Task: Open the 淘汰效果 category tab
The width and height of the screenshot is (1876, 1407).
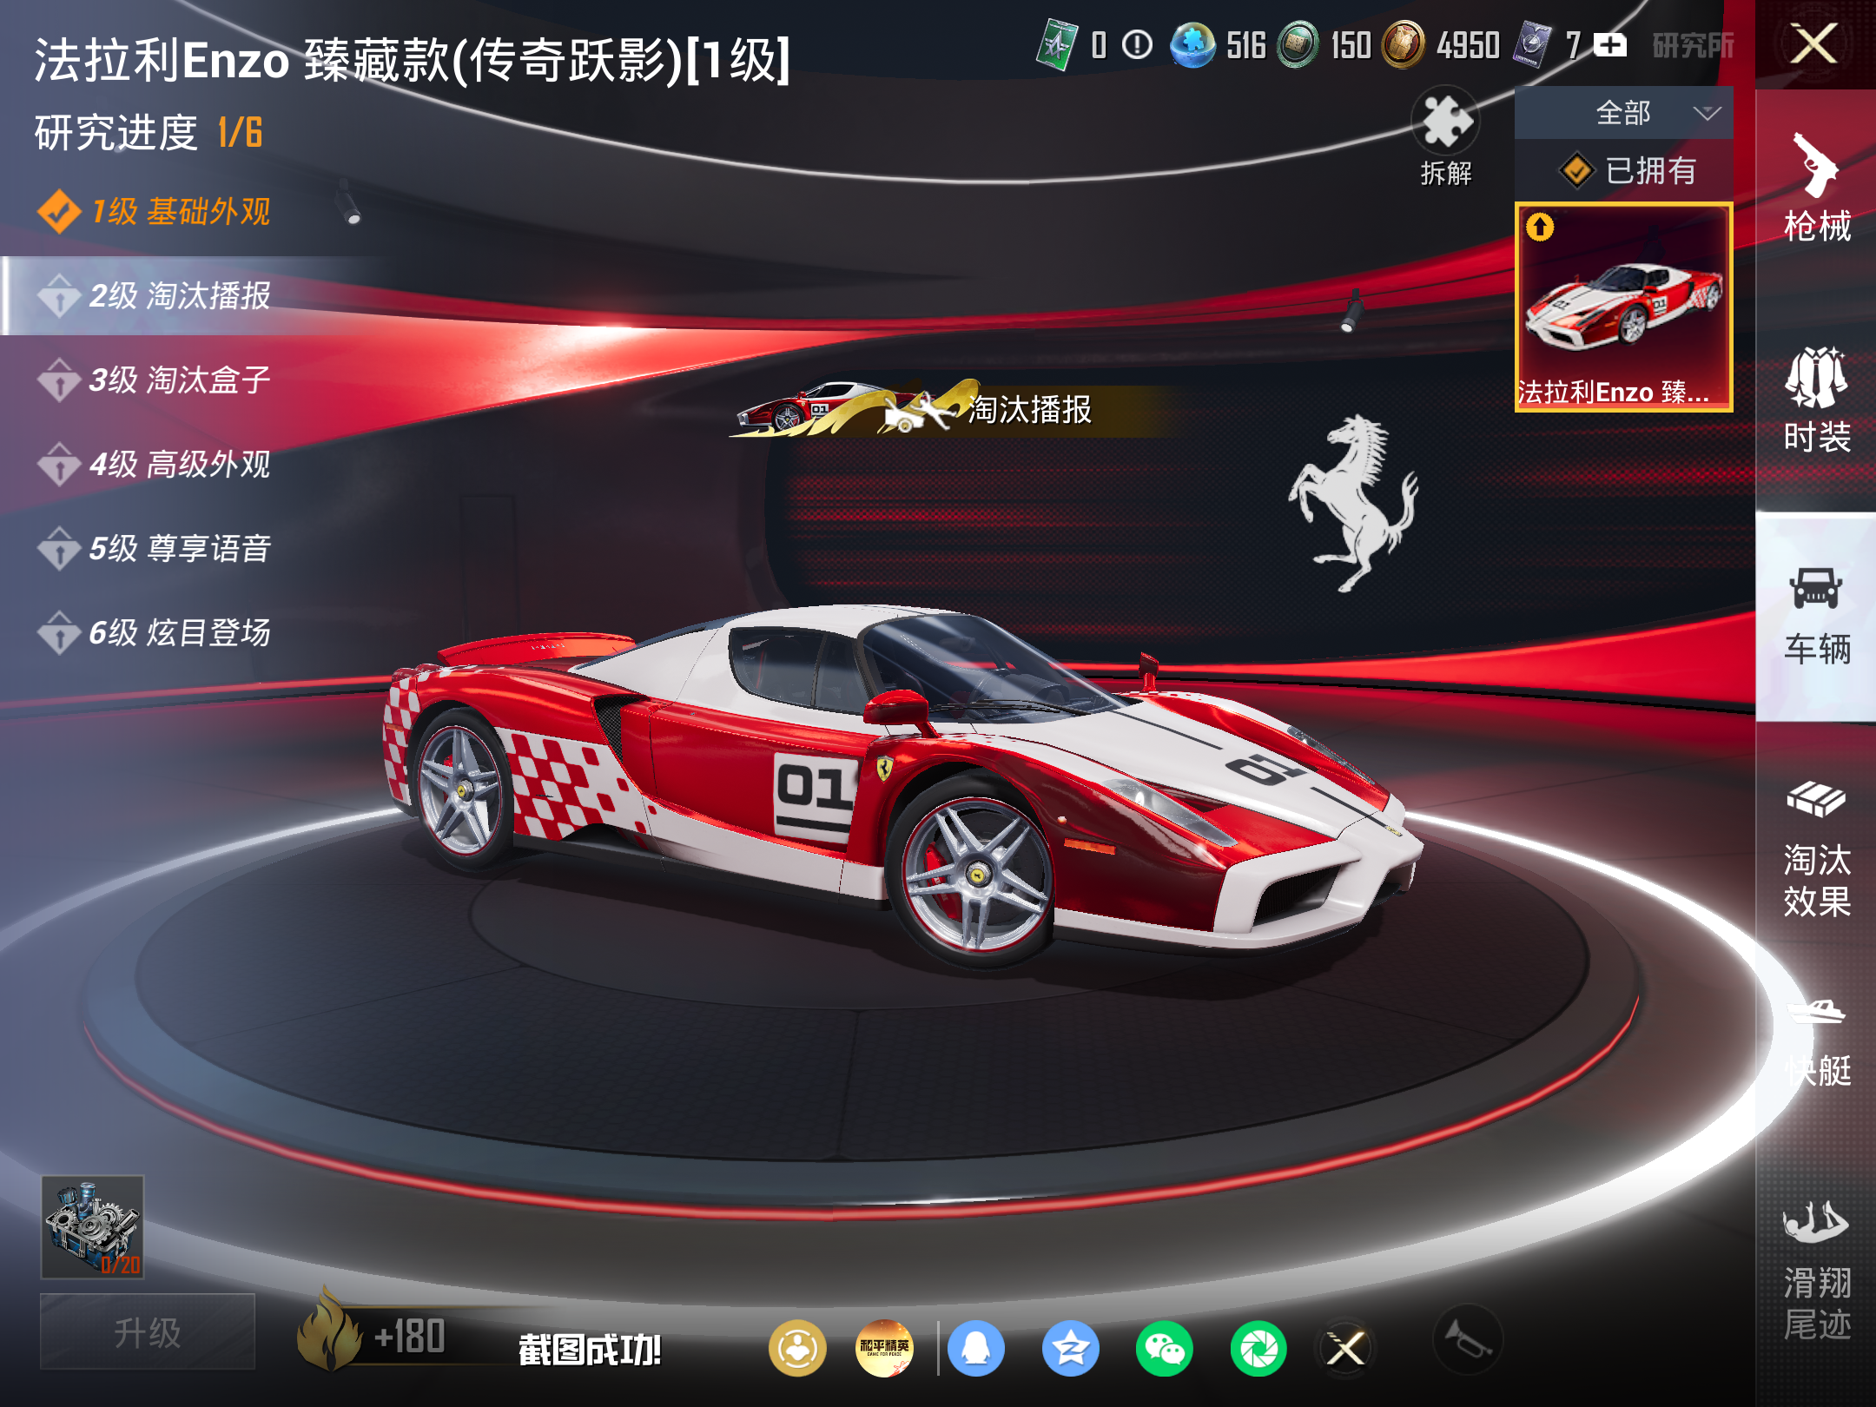Action: (x=1816, y=849)
